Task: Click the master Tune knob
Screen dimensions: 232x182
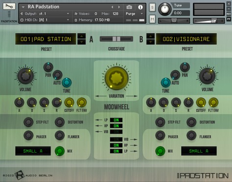Action: [x=165, y=9]
